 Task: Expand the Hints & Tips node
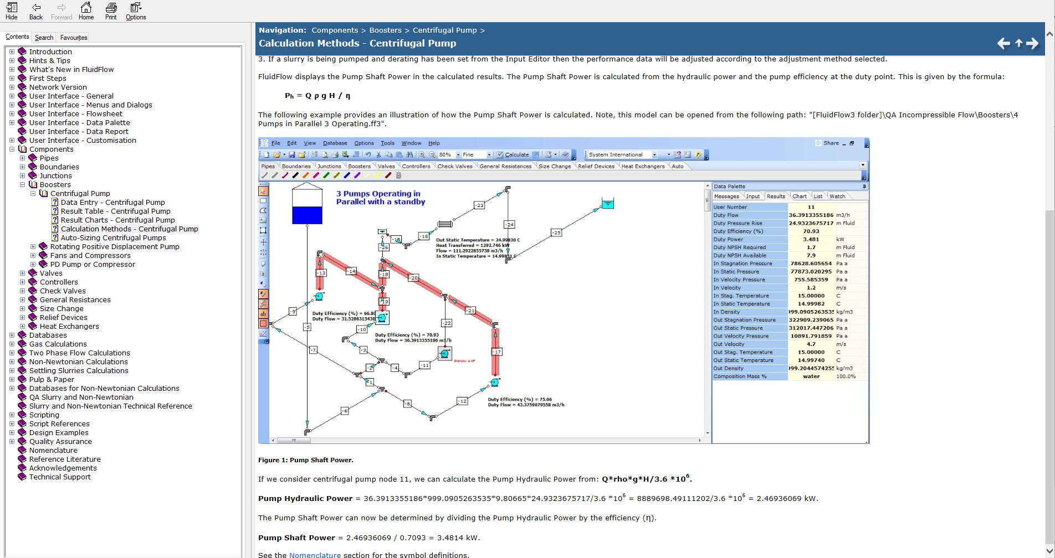pos(12,61)
